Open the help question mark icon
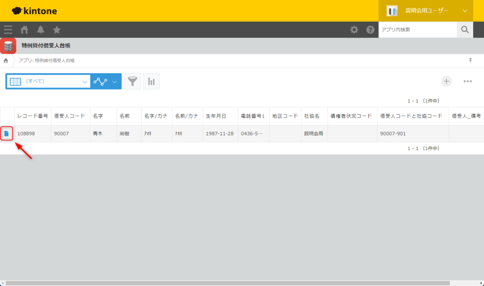The height and width of the screenshot is (286, 484). pyautogui.click(x=370, y=30)
